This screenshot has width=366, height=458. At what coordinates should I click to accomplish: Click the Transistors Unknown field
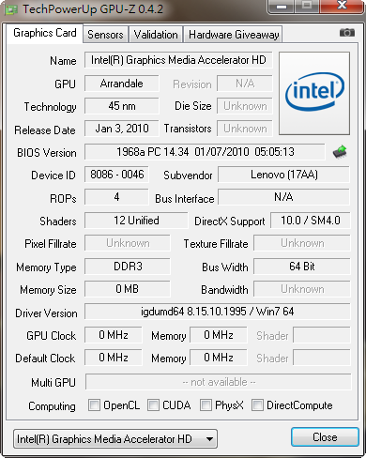click(245, 129)
